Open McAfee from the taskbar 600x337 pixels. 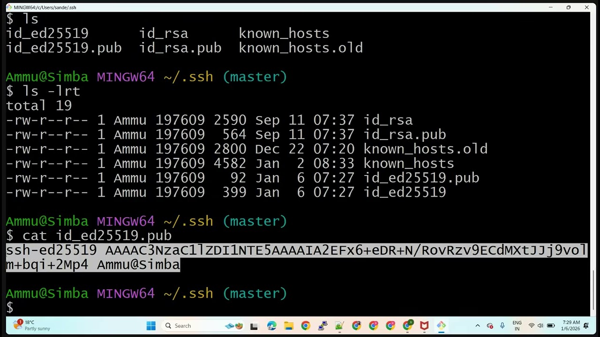[x=424, y=326]
